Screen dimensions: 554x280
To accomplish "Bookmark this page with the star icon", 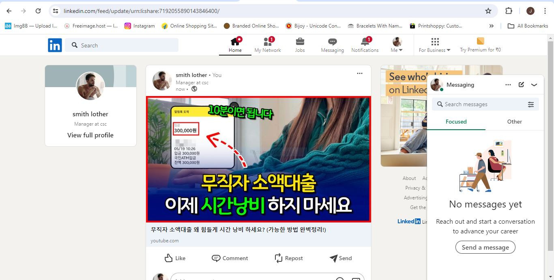I will 488,11.
